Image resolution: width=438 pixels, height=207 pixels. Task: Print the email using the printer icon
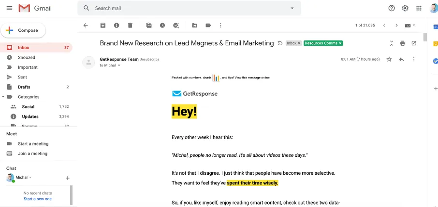click(x=403, y=43)
